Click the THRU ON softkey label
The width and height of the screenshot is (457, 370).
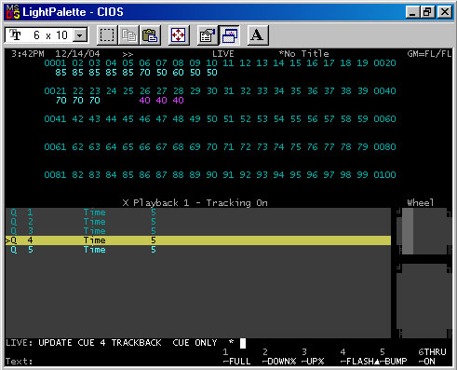click(432, 357)
